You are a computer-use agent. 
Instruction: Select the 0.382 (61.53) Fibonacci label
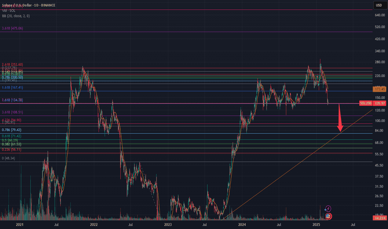[12, 144]
